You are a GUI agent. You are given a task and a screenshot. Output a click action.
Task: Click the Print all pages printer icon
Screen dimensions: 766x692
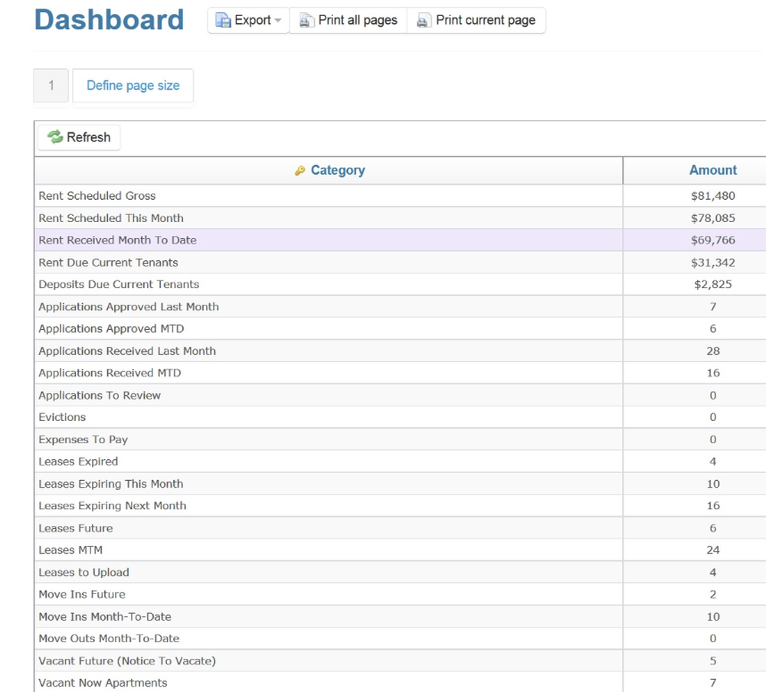[305, 21]
